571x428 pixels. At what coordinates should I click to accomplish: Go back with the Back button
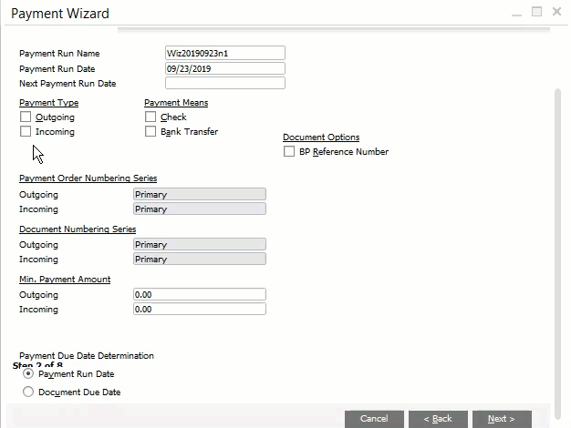[438, 419]
